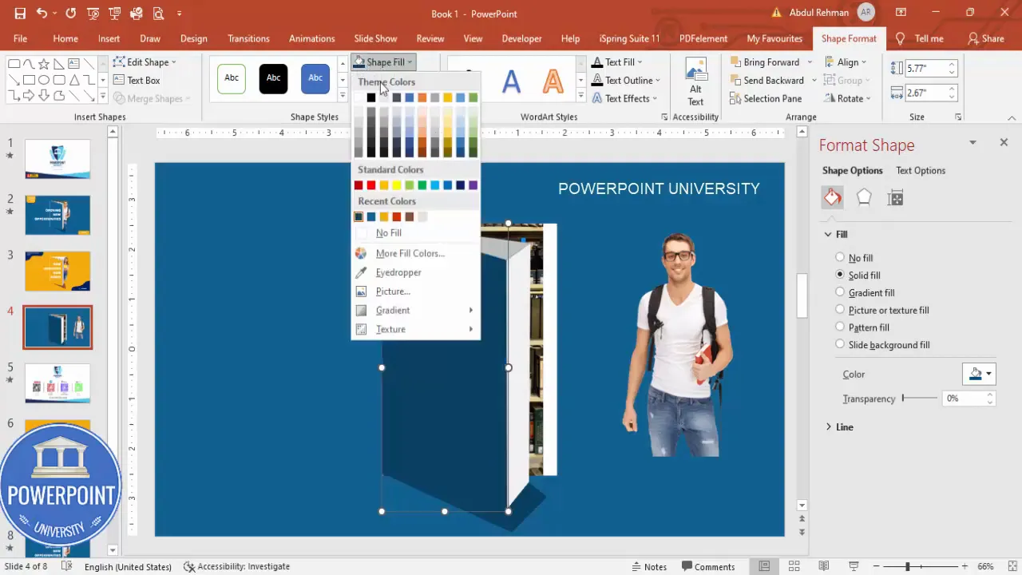Open Text Effects dropdown

coord(624,99)
